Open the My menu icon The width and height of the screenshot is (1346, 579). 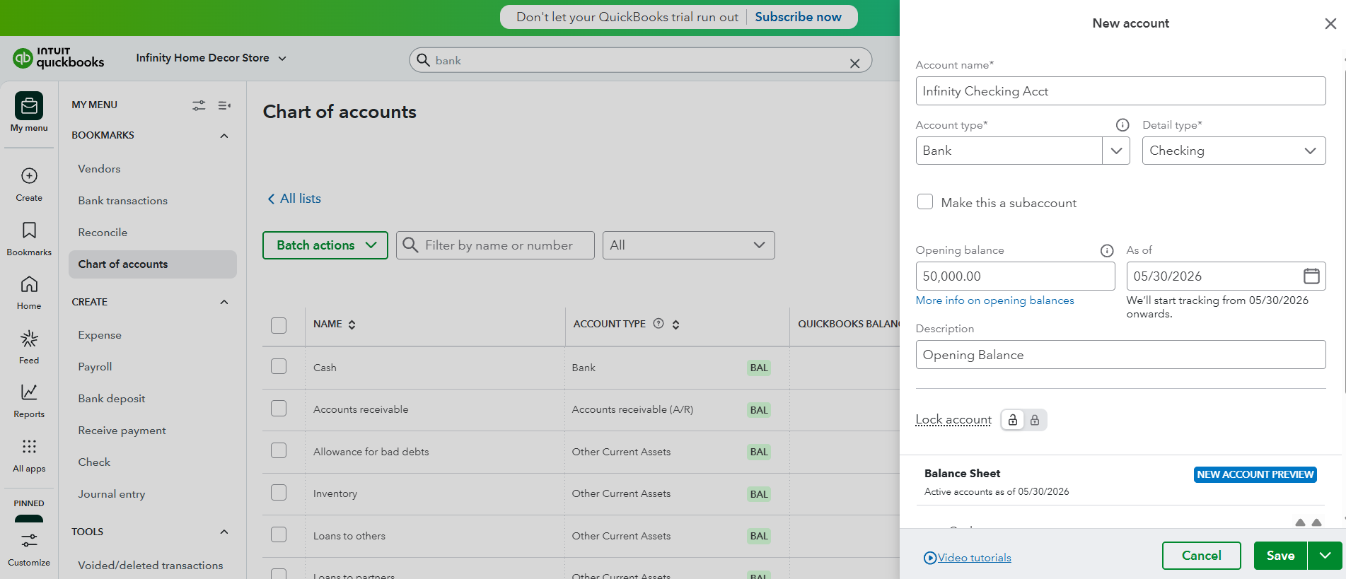[29, 106]
